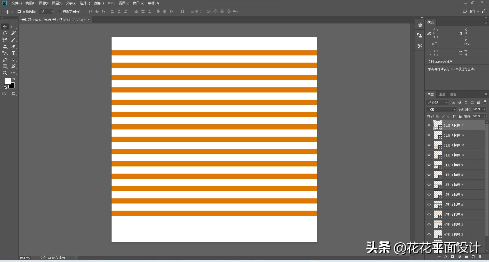The height and width of the screenshot is (262, 489).
Task: Click the Create new layer icon
Action: pyautogui.click(x=473, y=257)
